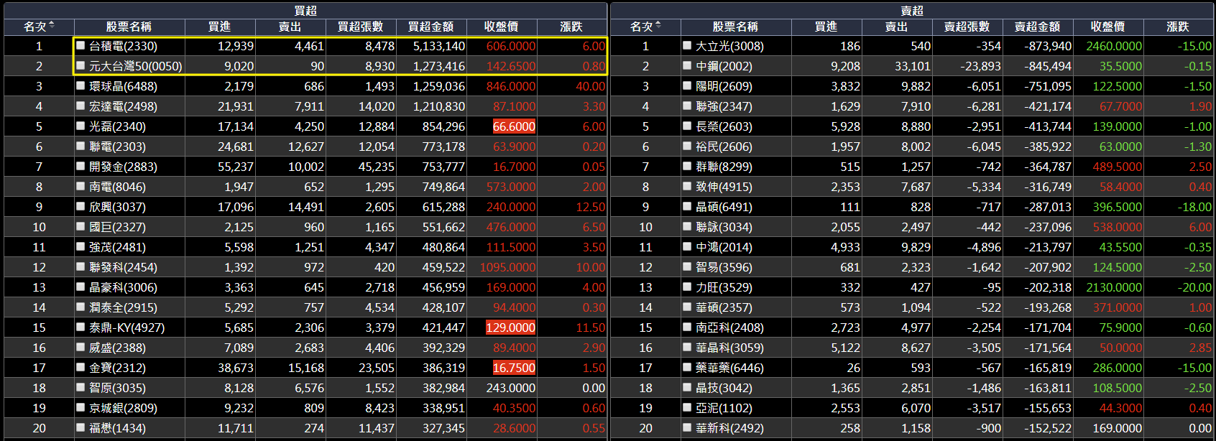Open stock 南電(8046)
The height and width of the screenshot is (441, 1216).
click(x=117, y=187)
